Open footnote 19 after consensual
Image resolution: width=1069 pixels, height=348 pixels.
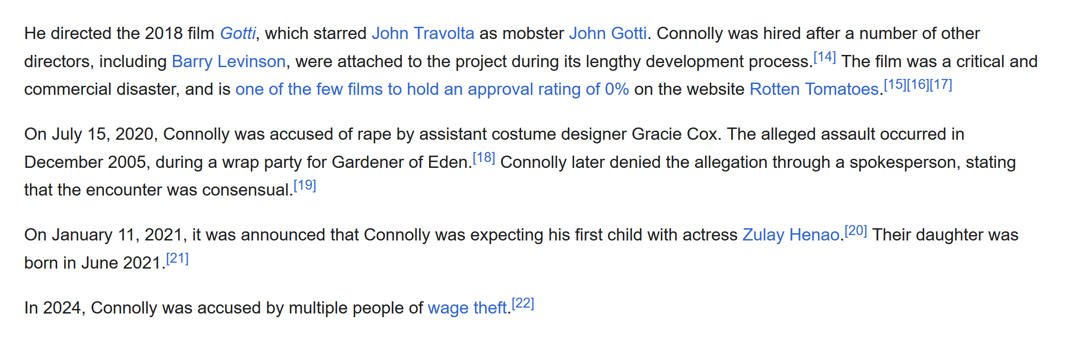pos(305,186)
